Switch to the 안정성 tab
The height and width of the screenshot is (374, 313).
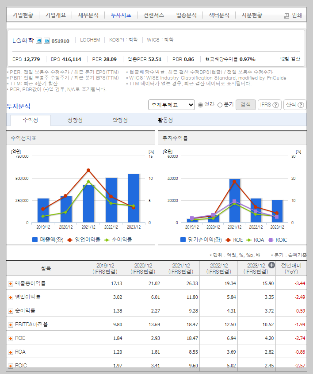120,120
